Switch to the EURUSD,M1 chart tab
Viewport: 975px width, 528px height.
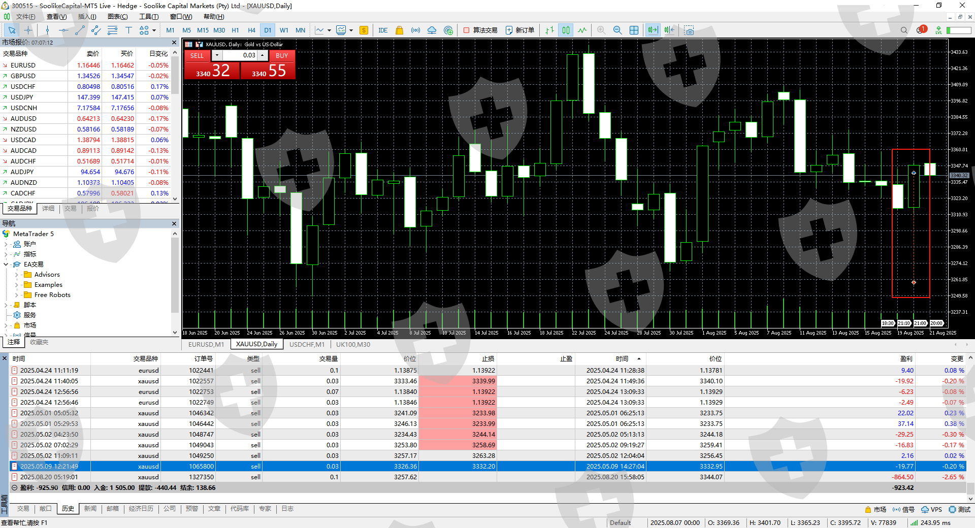tap(206, 344)
